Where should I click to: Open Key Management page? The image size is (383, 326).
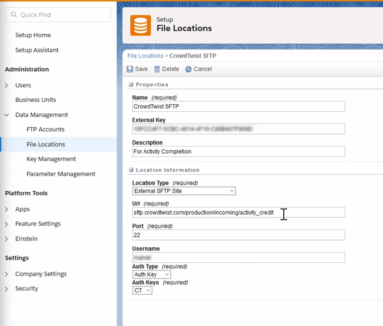[51, 159]
